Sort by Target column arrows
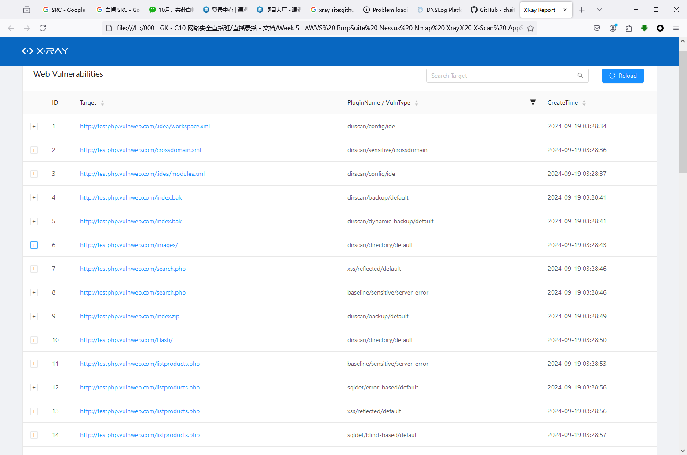The image size is (687, 455). 102,103
